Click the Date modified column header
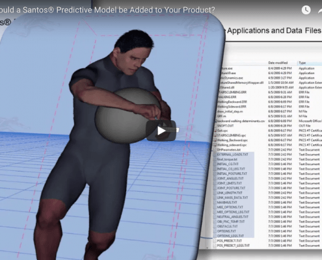The width and height of the screenshot is (322, 260). click(278, 63)
